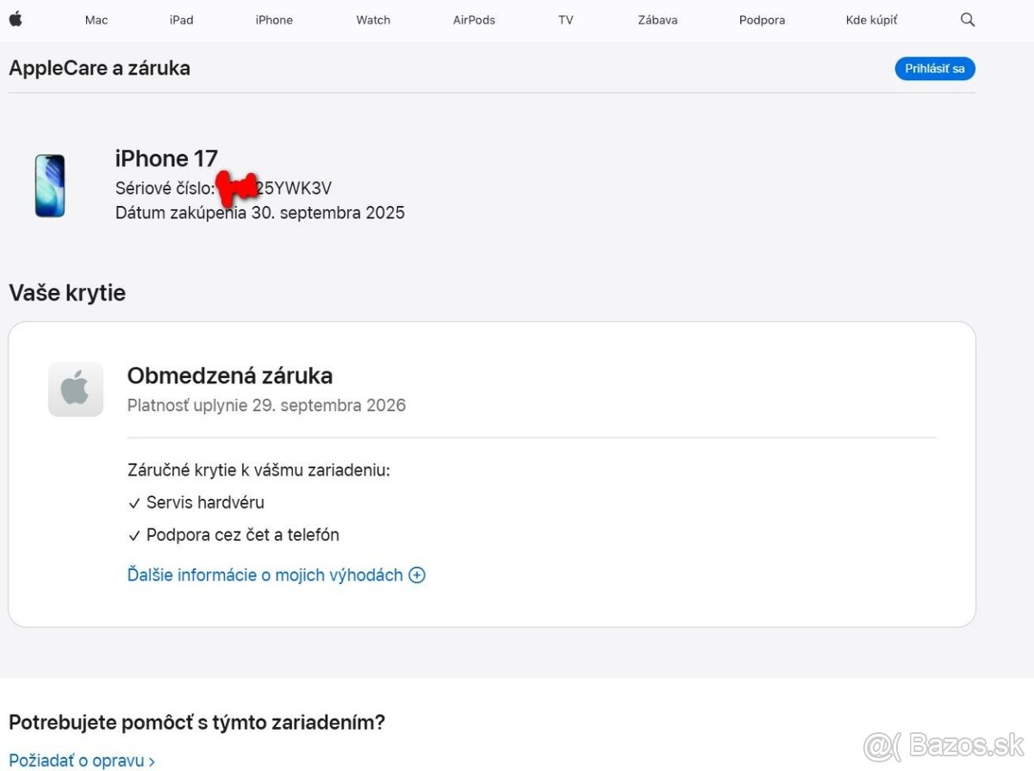Click Potrebujete pomôcť s týmto zariadením heading
The height and width of the screenshot is (771, 1034).
(x=196, y=722)
